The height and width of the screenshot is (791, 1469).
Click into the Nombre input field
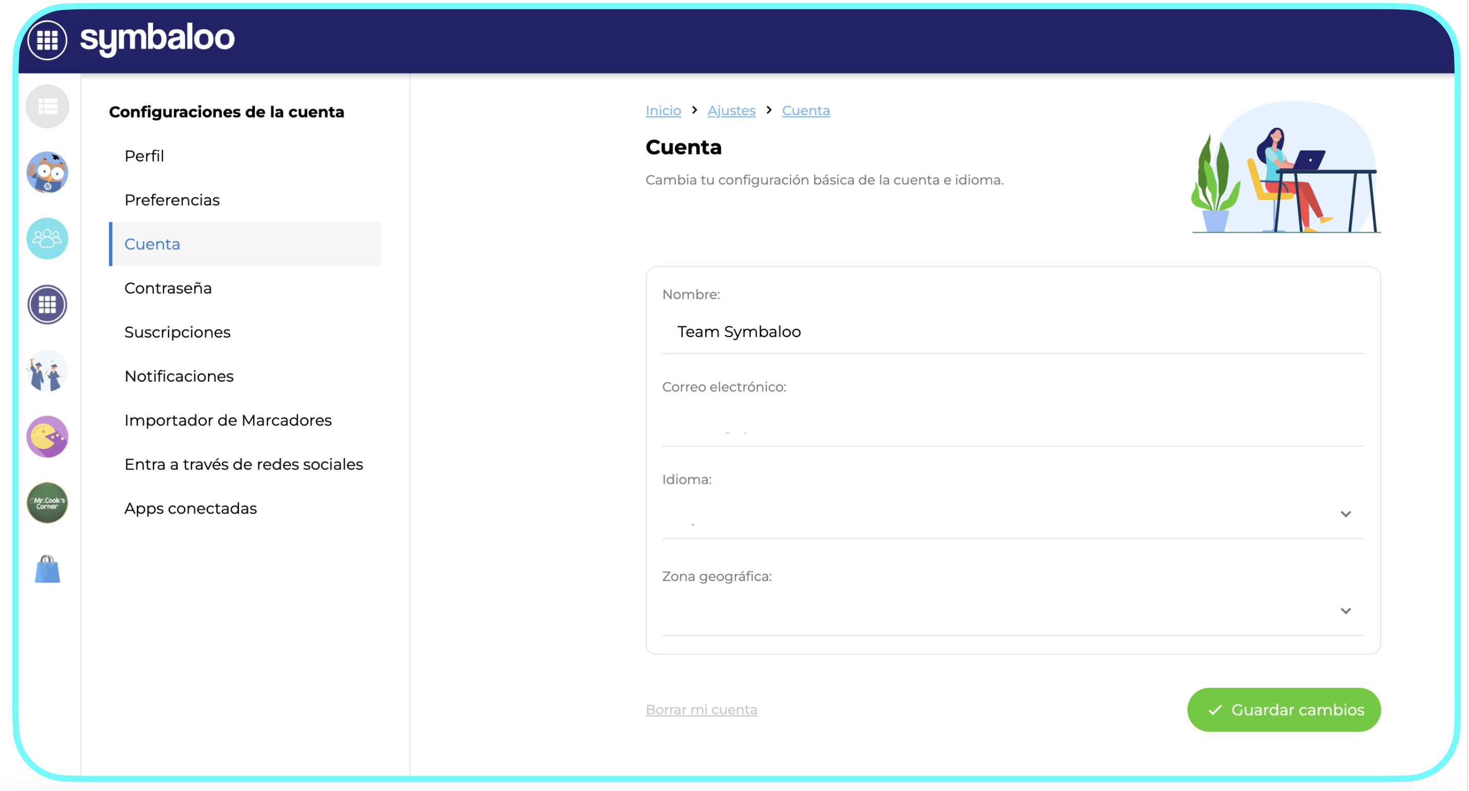1013,332
